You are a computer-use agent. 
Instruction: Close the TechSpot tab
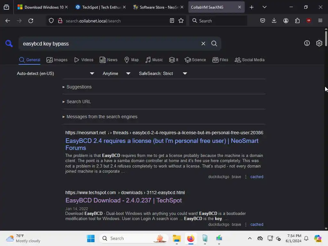pos(124,7)
